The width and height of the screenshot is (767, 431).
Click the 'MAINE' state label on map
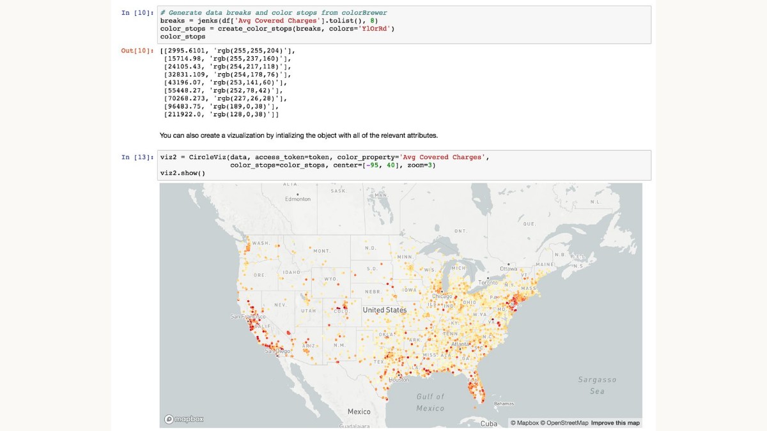click(545, 264)
